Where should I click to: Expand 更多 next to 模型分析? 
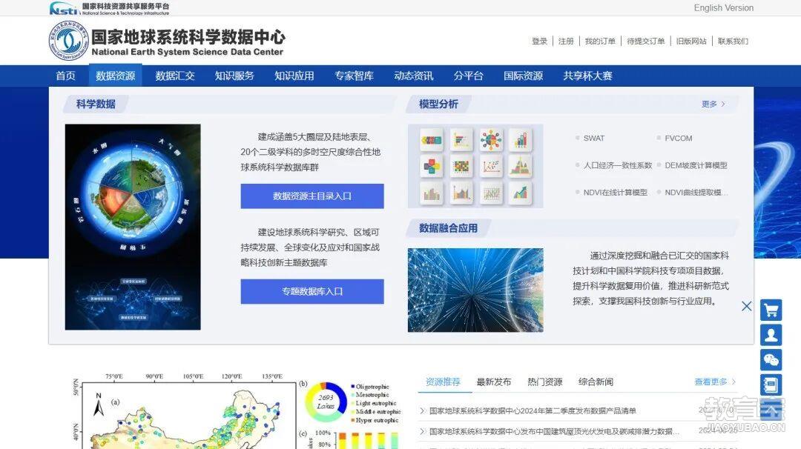tap(711, 104)
